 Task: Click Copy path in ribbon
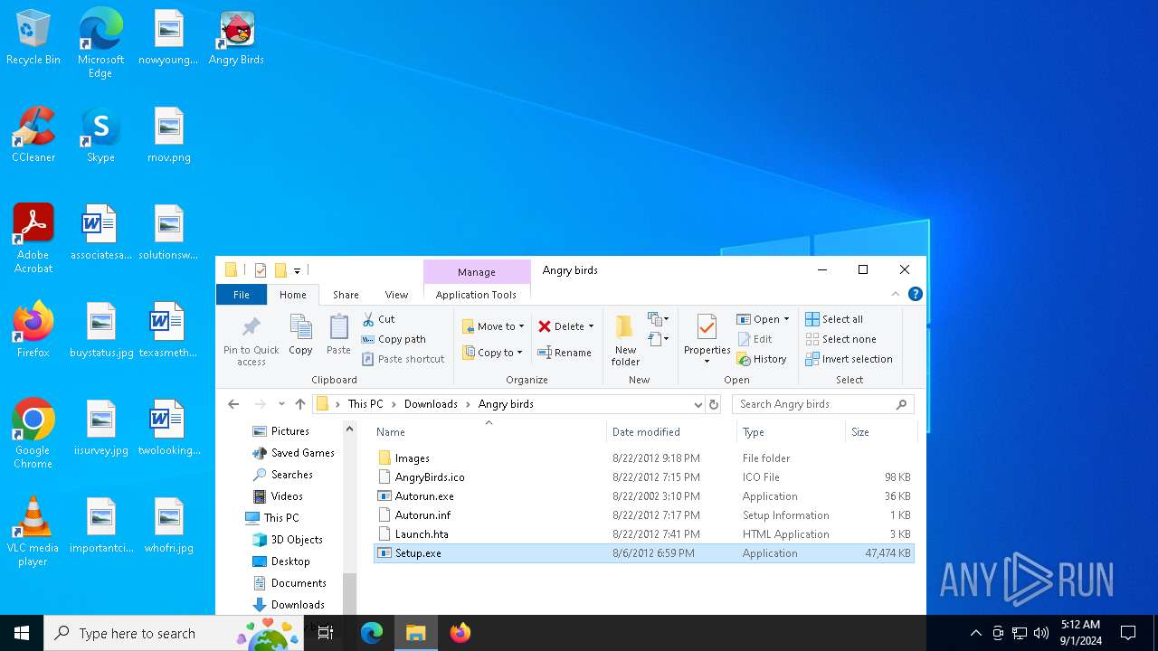click(394, 339)
